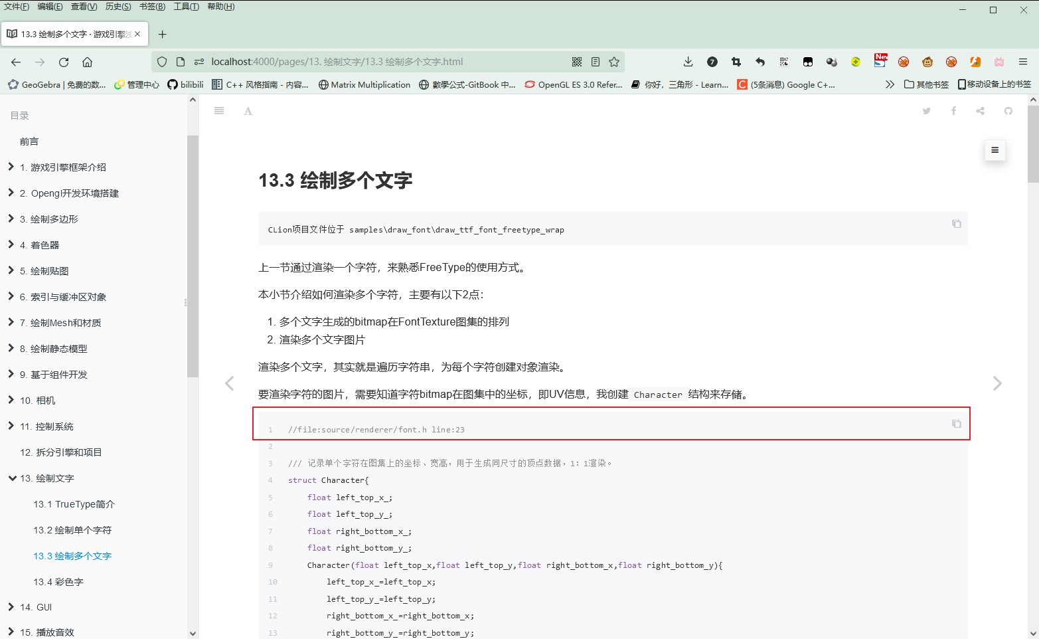
Task: Open section 13.4 彩色字
Action: point(58,582)
